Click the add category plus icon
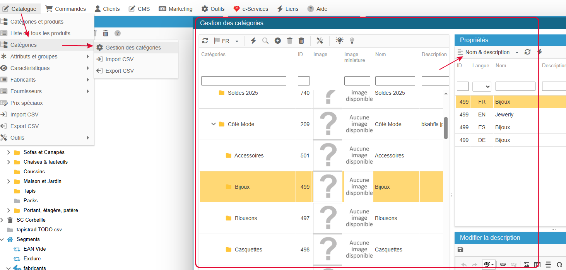Screen dimensions: 566x270 [x=278, y=41]
